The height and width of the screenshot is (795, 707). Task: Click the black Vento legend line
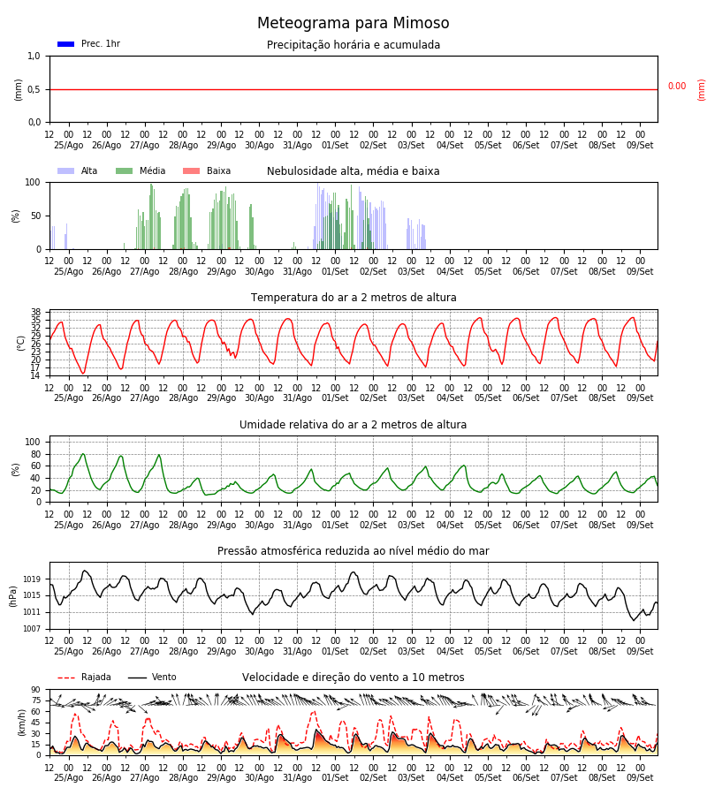137,678
